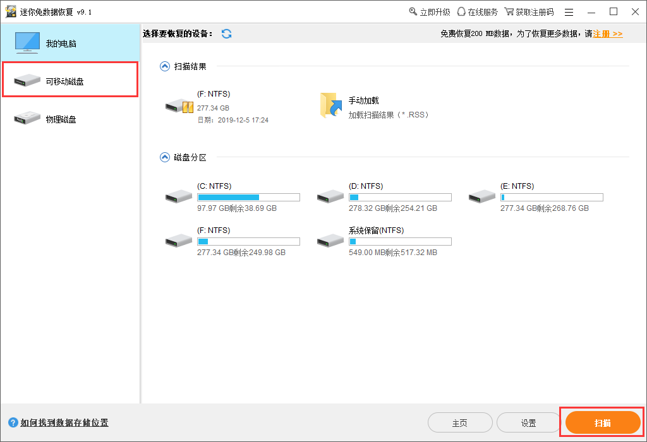Collapse the 扫描结果 section
This screenshot has width=647, height=442.
[x=165, y=66]
